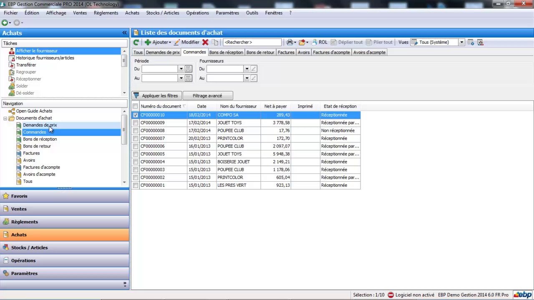
Task: Open the Période Au date dropdown arrow
Action: [181, 78]
